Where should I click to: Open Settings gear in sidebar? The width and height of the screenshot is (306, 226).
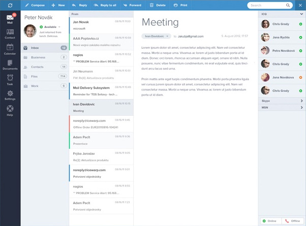pyautogui.click(x=10, y=95)
